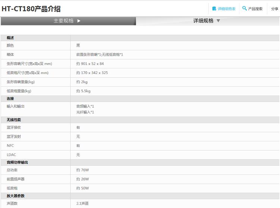Select the 无 value for 蓝牙发射
The image size is (280, 208).
(x=78, y=137)
